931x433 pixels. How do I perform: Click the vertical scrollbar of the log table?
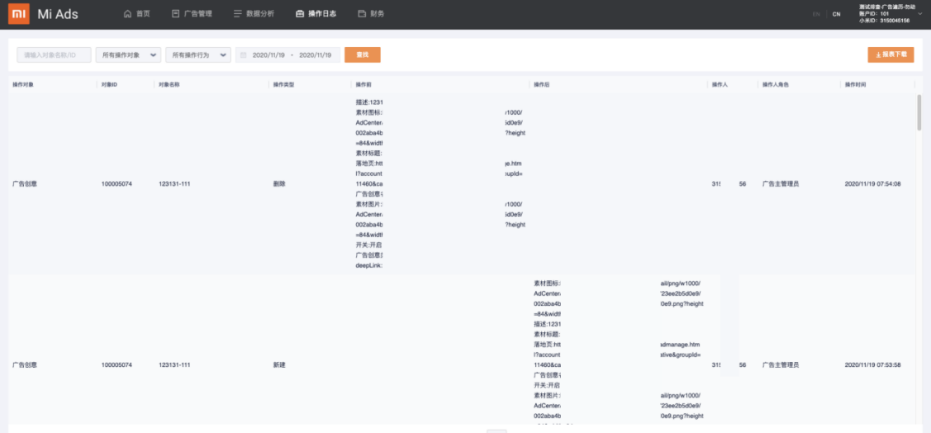pos(919,112)
